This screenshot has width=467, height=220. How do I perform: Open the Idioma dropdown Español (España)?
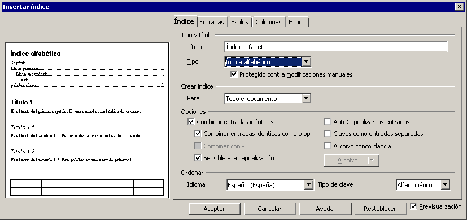270,185
